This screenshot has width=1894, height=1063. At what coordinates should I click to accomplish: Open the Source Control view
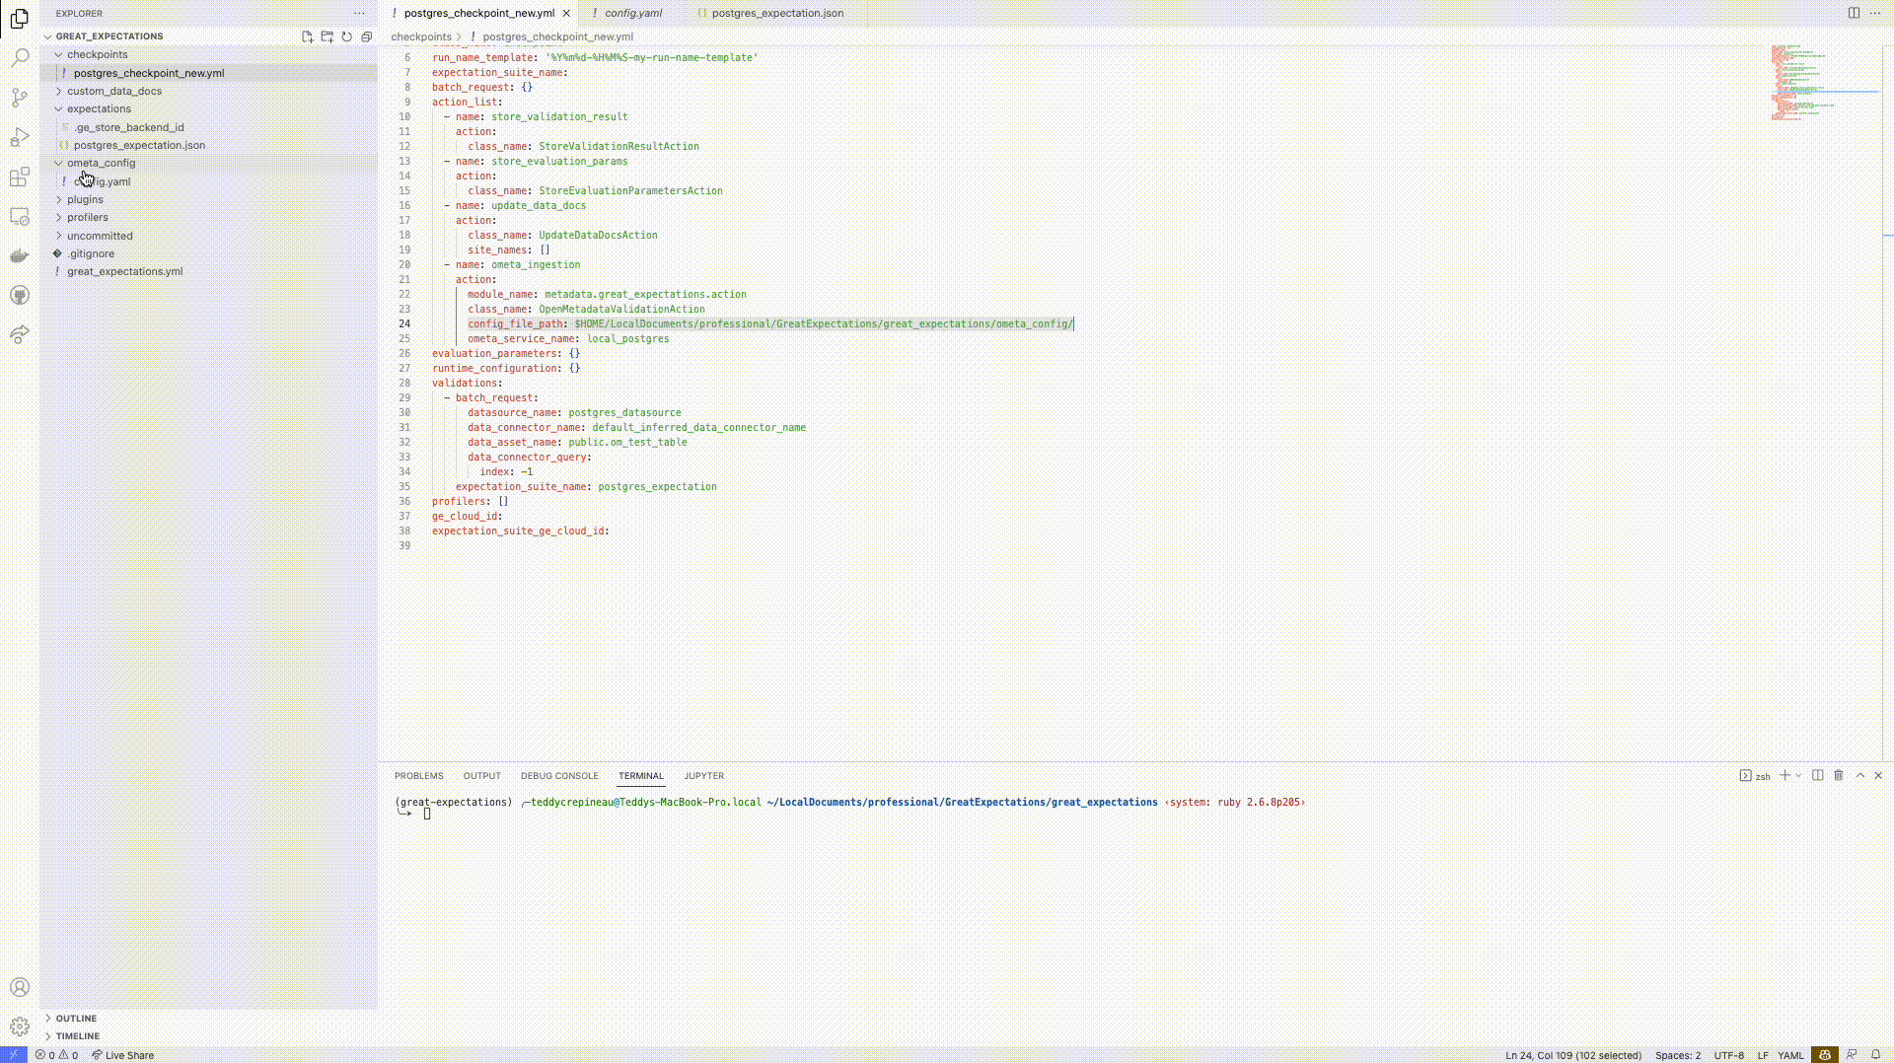(20, 99)
